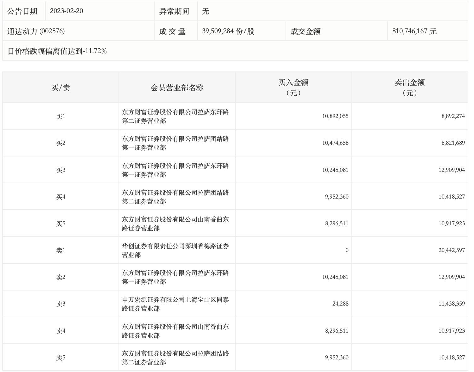Select sell amount 20,442,597

point(452,250)
